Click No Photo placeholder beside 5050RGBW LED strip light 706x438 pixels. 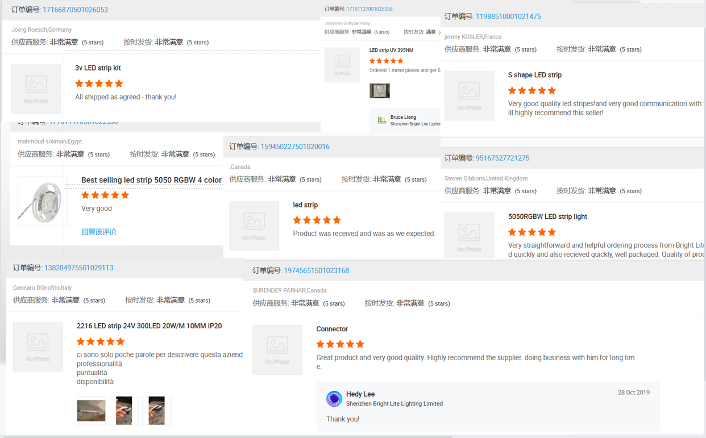coord(470,235)
